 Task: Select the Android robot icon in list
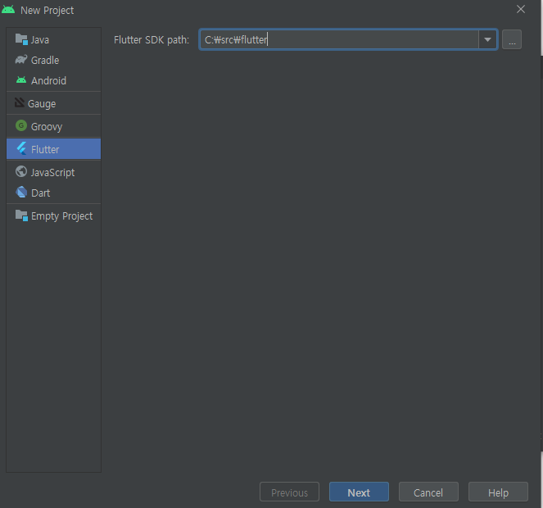click(21, 80)
